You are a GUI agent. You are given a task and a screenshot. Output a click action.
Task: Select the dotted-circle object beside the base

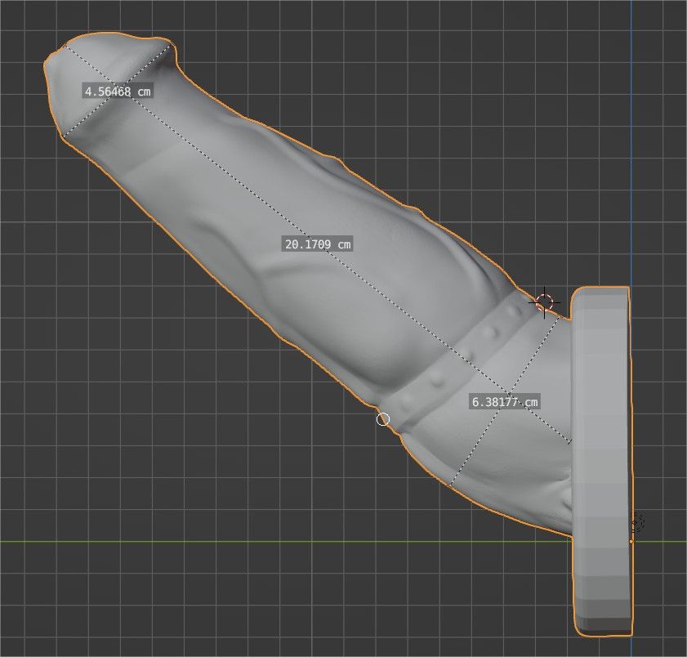[x=637, y=522]
